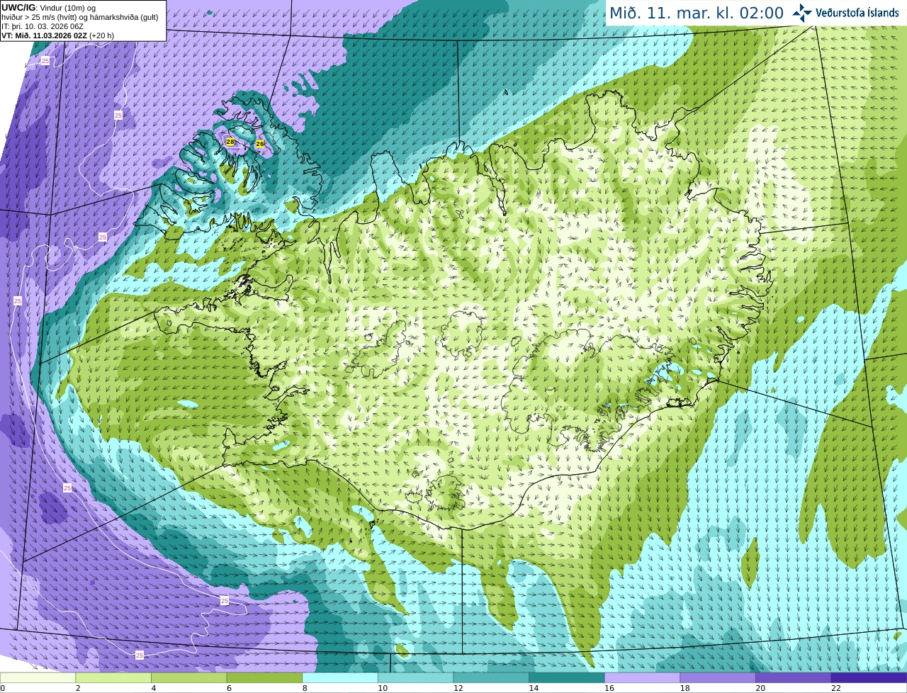Image resolution: width=907 pixels, height=693 pixels.
Task: Click the legend scale label "10"
Action: pos(383,688)
